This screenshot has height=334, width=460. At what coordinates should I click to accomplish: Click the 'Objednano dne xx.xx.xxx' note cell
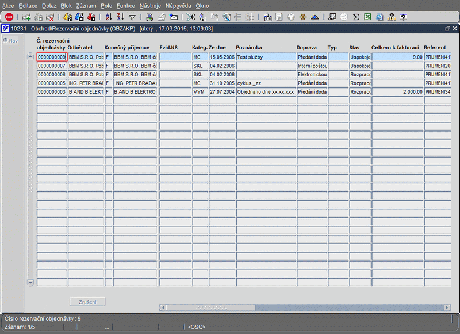266,92
